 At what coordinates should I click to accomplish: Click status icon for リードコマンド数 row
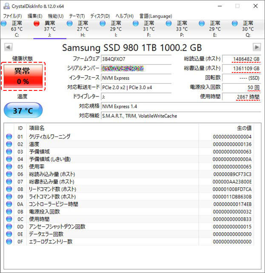coord(9,189)
